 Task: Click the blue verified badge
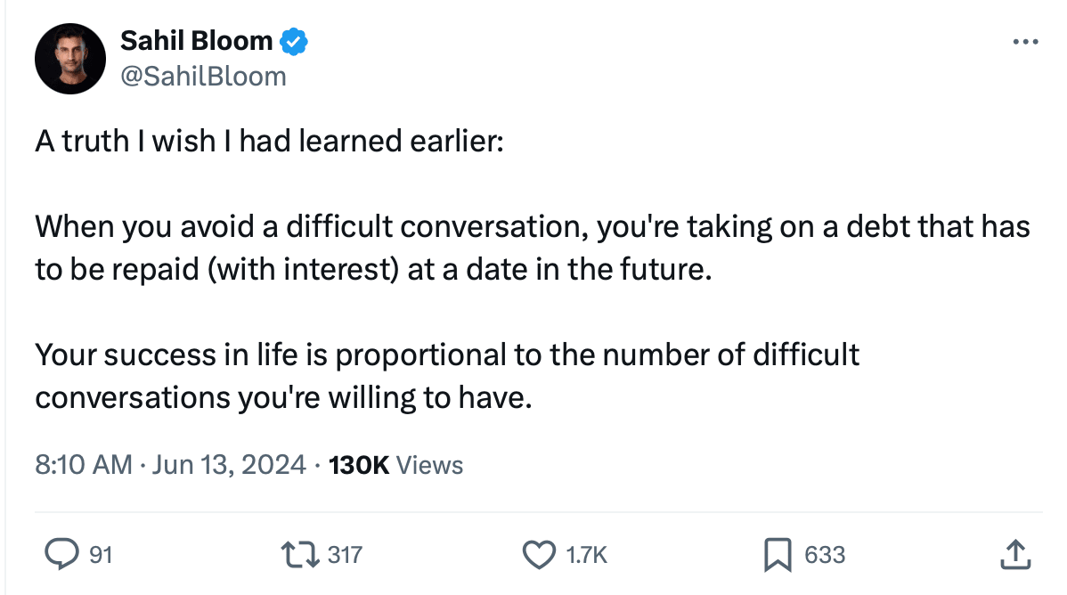(295, 40)
